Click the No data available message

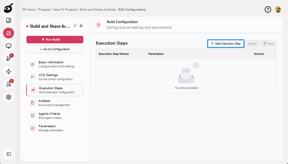(186, 88)
